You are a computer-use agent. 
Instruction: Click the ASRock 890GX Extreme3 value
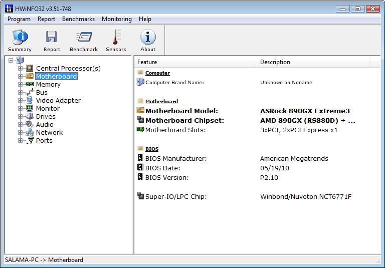[305, 111]
